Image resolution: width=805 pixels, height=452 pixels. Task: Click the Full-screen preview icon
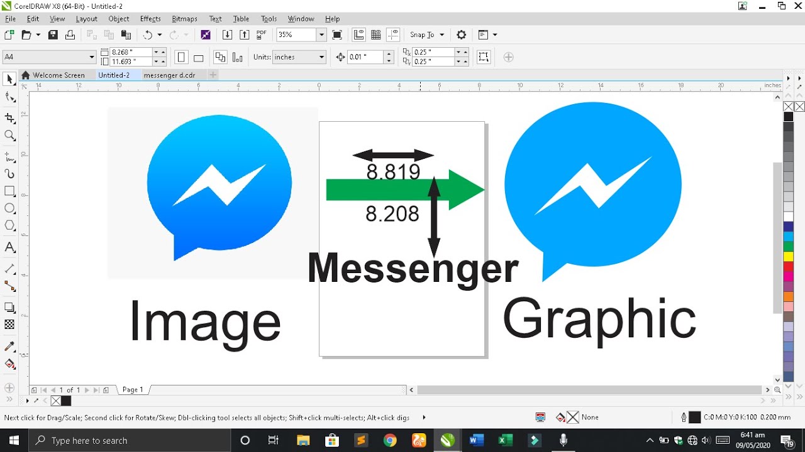[x=337, y=35]
